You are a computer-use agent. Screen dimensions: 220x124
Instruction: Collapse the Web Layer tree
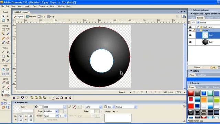click(198, 27)
